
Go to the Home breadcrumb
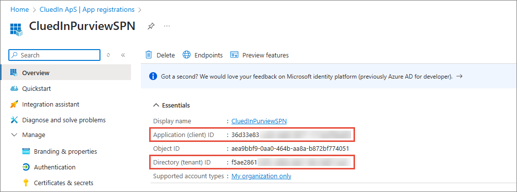point(20,9)
